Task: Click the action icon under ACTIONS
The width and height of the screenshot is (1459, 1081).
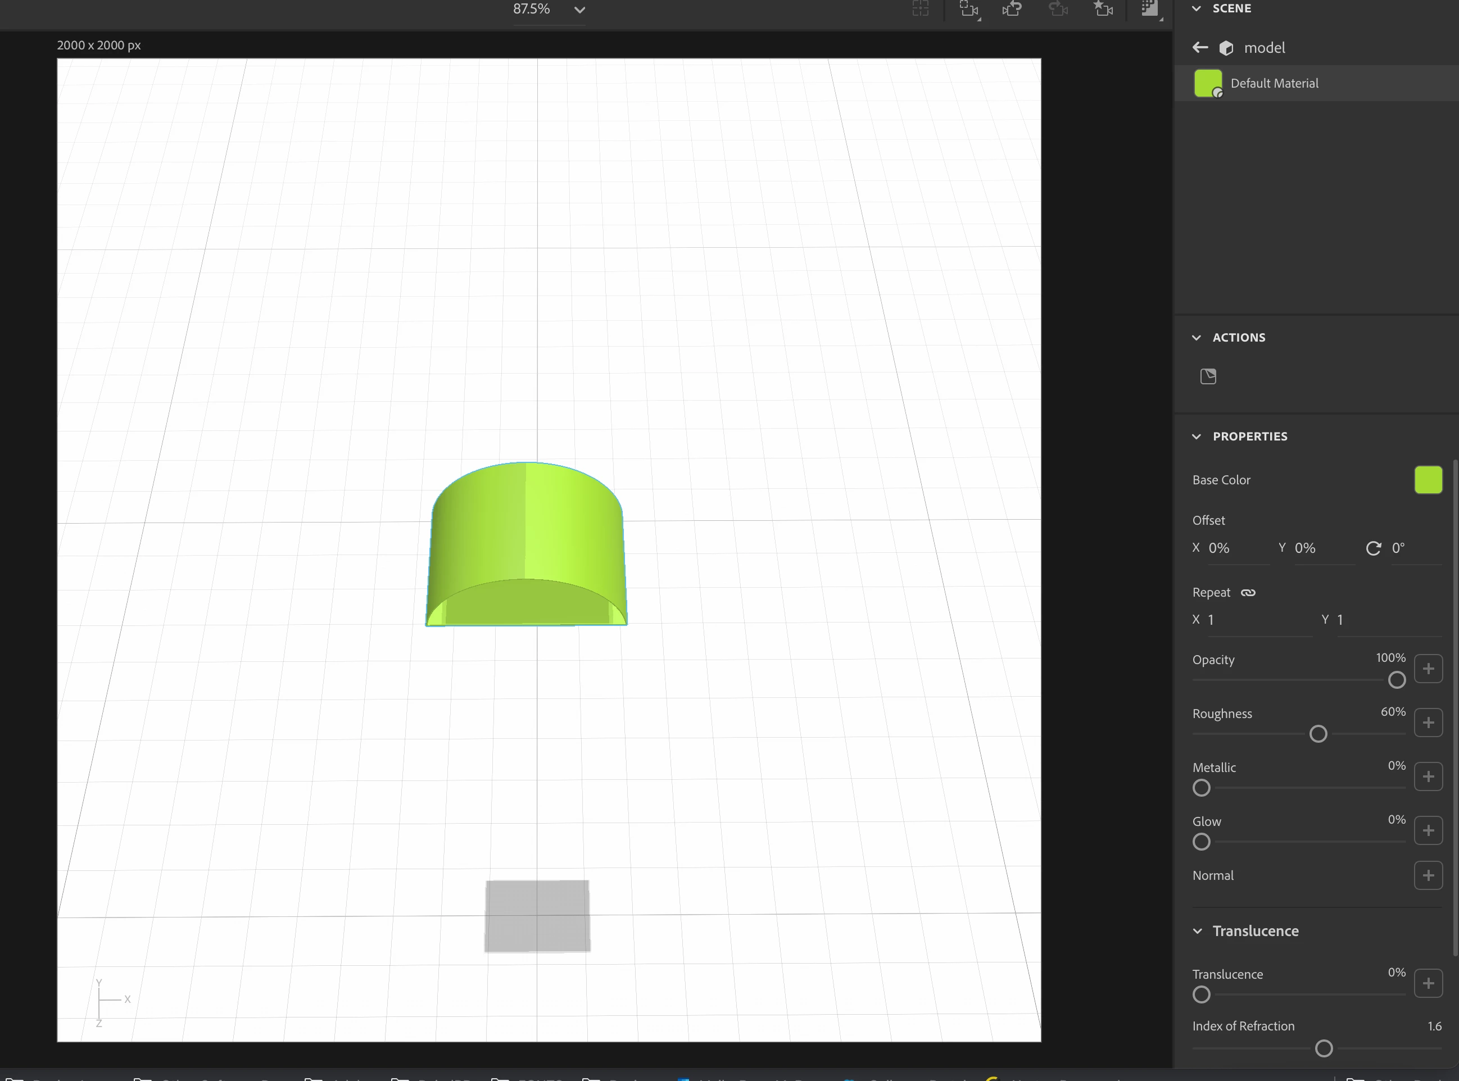Action: tap(1208, 376)
